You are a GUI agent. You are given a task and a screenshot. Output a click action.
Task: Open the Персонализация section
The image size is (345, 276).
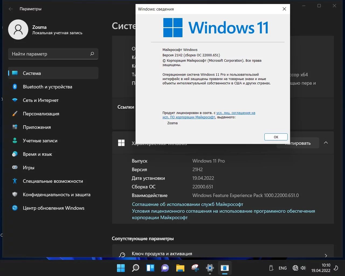[x=53, y=113]
